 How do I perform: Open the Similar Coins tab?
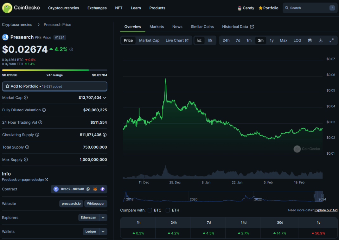pyautogui.click(x=202, y=27)
